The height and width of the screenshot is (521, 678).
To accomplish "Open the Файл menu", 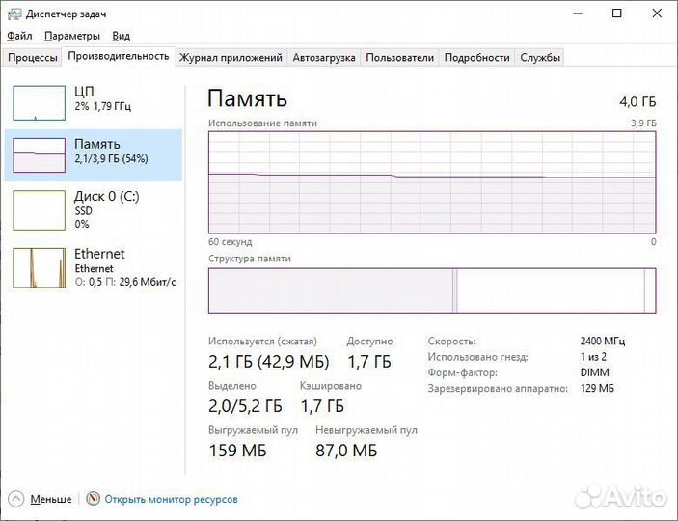I will coord(19,36).
